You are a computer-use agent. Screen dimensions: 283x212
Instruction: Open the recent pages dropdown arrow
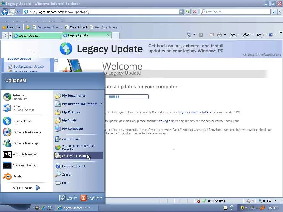pos(19,12)
